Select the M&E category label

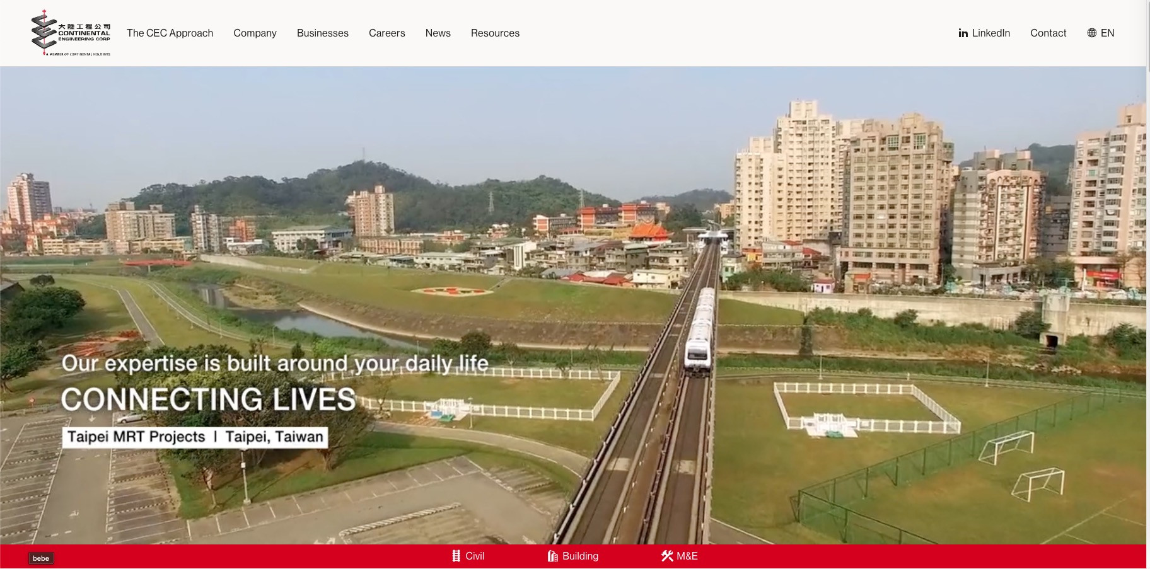point(687,556)
